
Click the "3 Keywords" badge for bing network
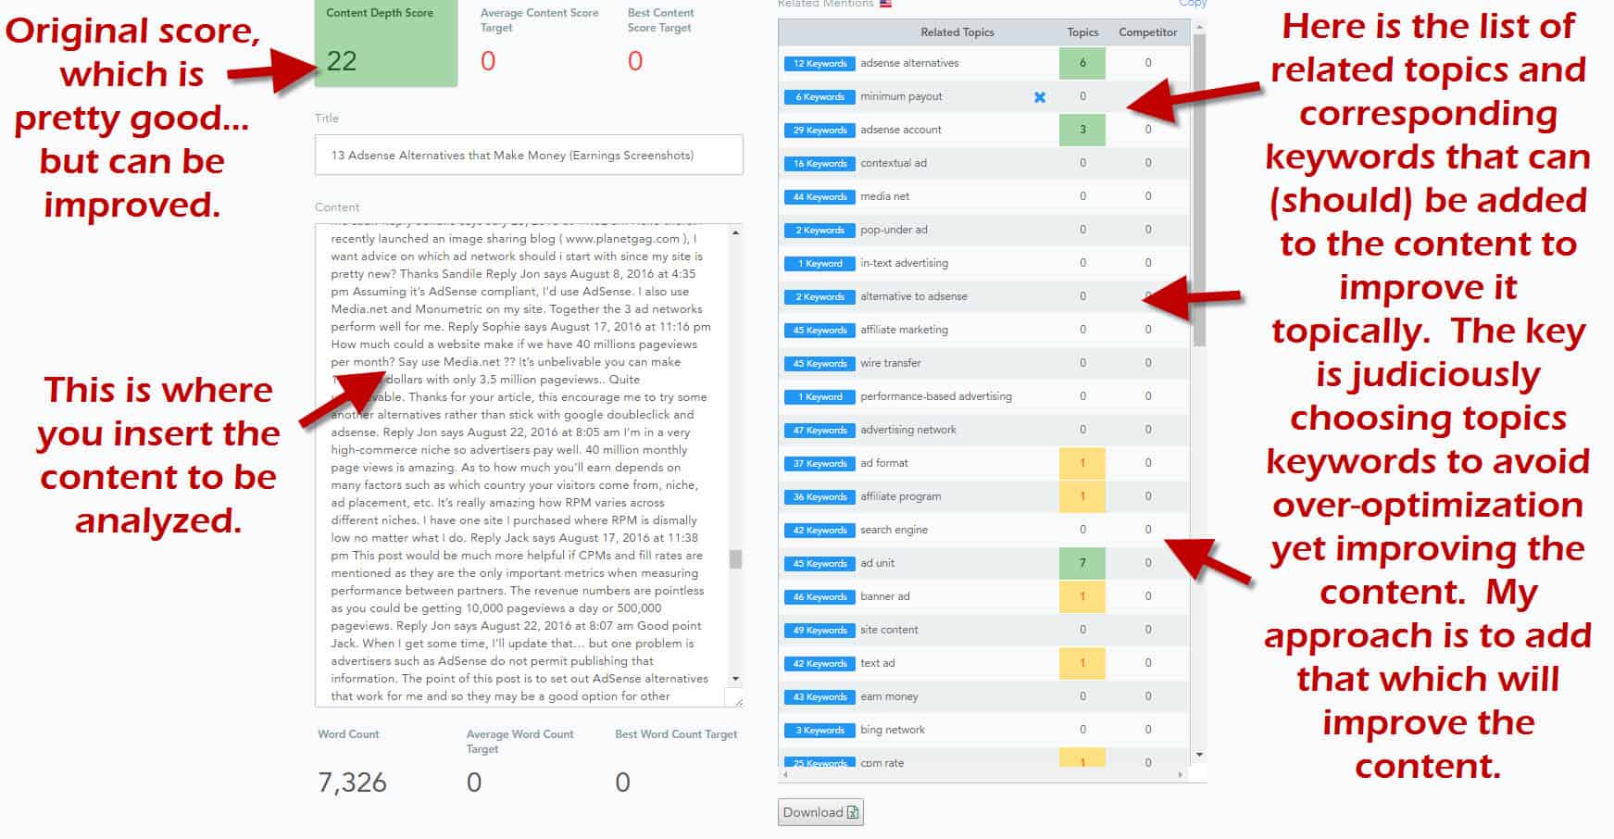[819, 730]
